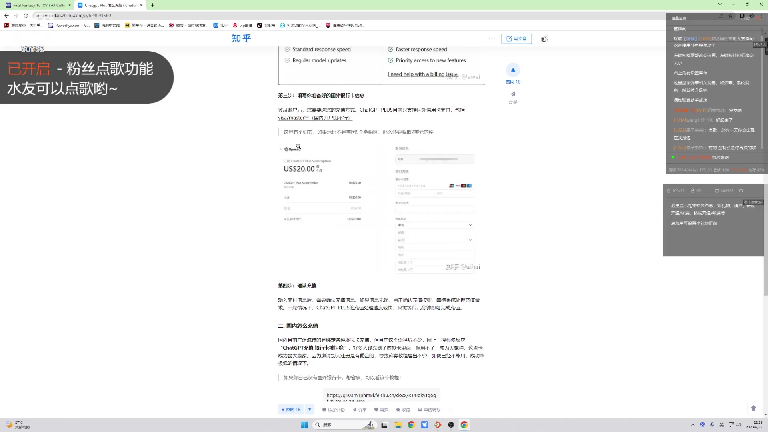
Task: Open the three-dot menu beside 写文章
Action: tap(492, 38)
